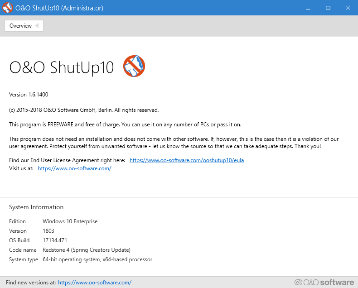Screen dimensions: 358x288
Task: Click the 'System Information' heading
Action: [36, 207]
